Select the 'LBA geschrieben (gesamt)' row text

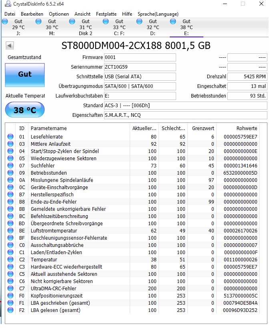click(60, 303)
